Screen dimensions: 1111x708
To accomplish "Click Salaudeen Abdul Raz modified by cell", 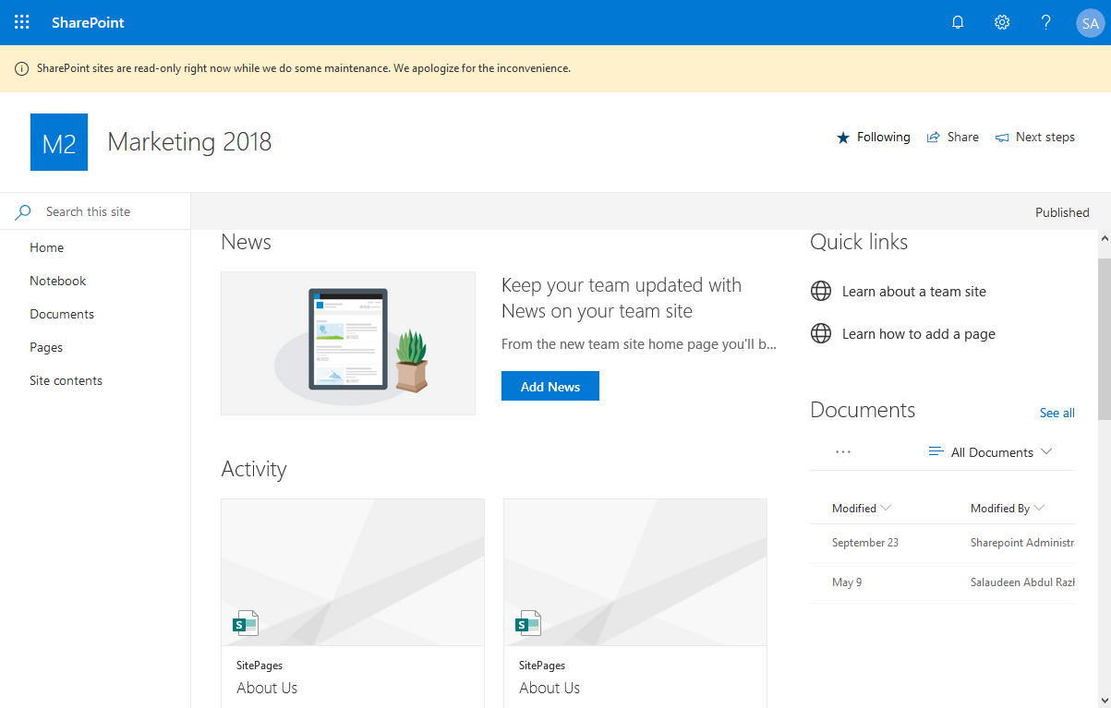I will (x=1022, y=582).
